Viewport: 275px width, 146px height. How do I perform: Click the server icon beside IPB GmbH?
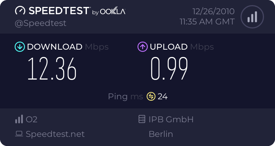(142, 119)
